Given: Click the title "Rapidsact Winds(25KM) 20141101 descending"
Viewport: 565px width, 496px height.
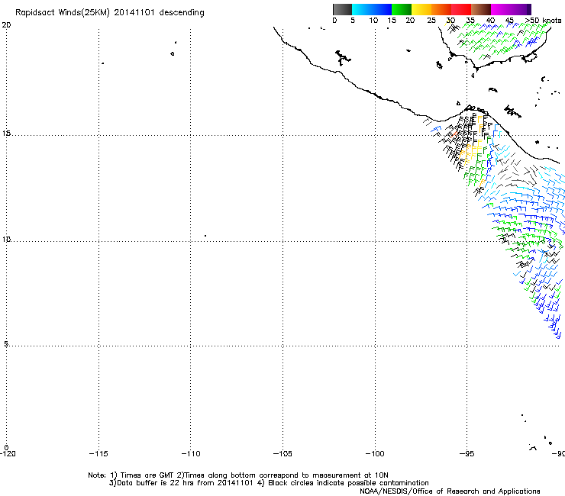Looking at the screenshot, I should click(109, 13).
